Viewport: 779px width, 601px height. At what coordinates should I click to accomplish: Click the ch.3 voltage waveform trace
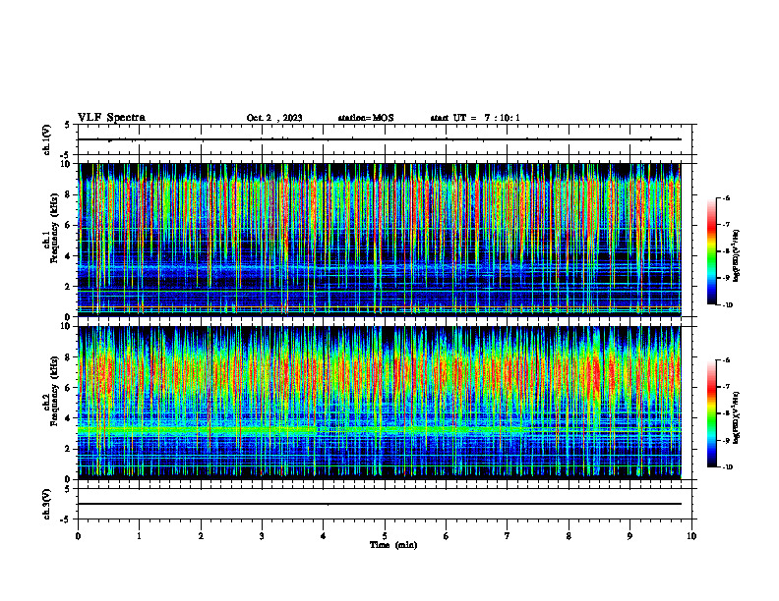[380, 504]
